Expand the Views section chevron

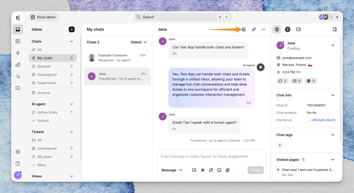(x=72, y=176)
